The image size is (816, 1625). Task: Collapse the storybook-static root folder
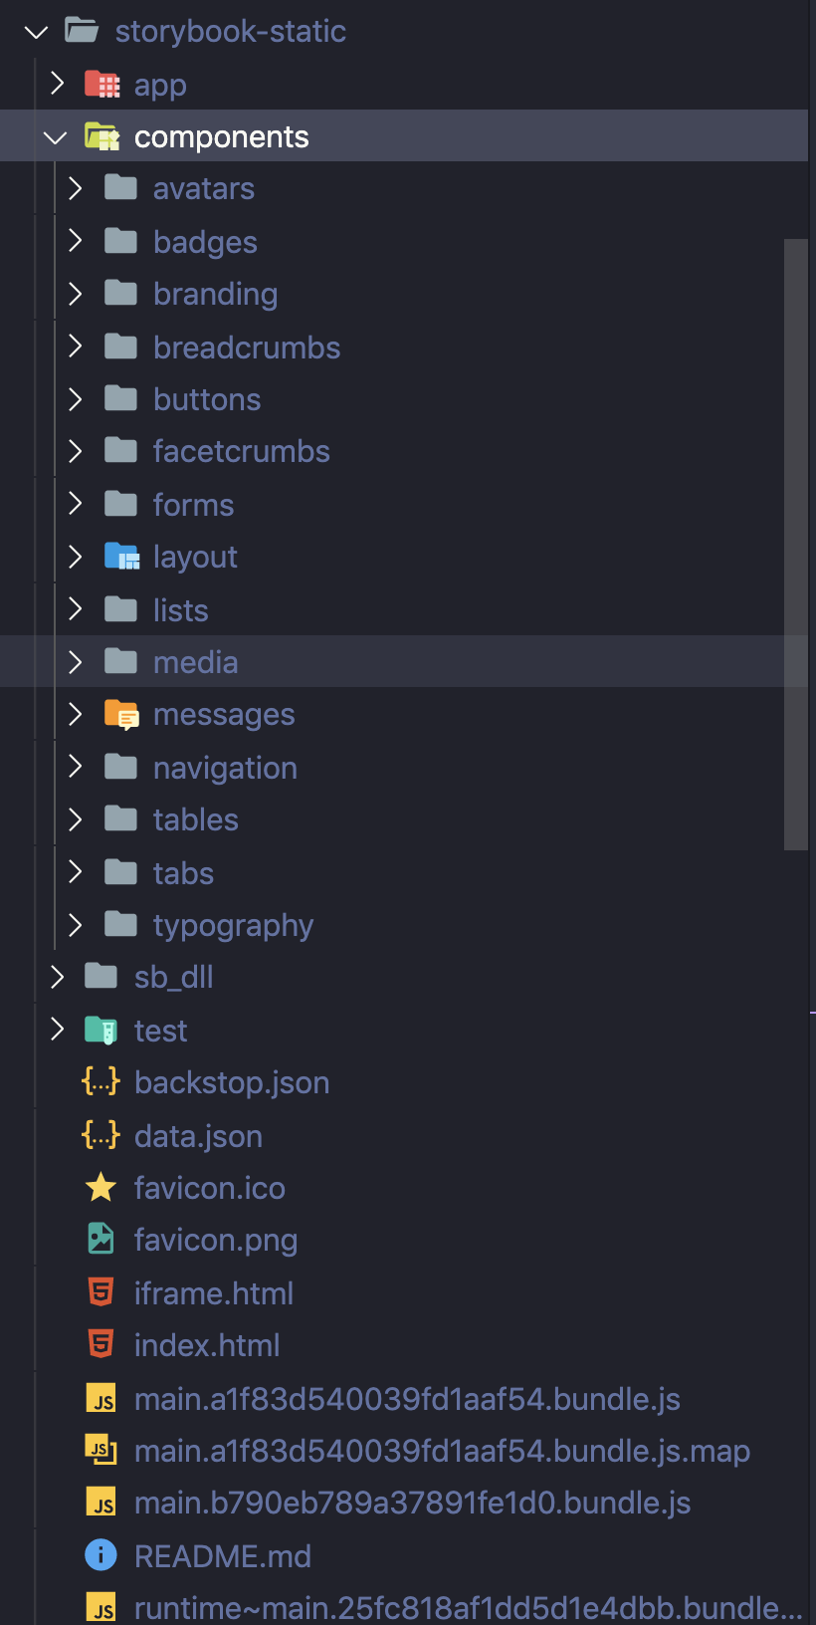pos(37,32)
